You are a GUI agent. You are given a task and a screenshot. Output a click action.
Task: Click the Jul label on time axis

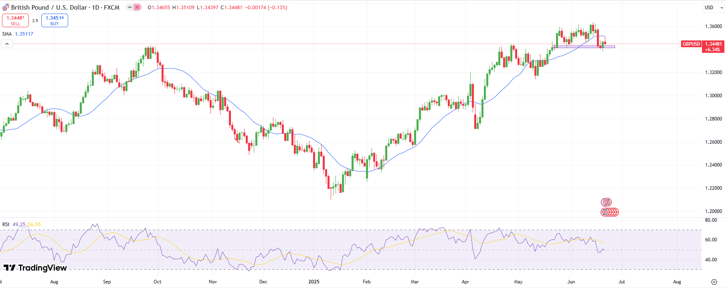tap(622, 282)
